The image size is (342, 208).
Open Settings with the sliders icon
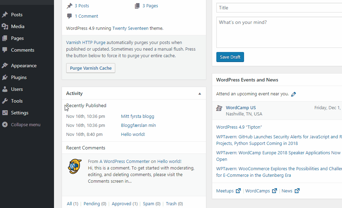[4, 112]
